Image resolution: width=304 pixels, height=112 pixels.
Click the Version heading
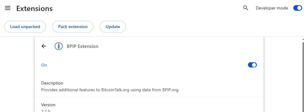pyautogui.click(x=48, y=105)
